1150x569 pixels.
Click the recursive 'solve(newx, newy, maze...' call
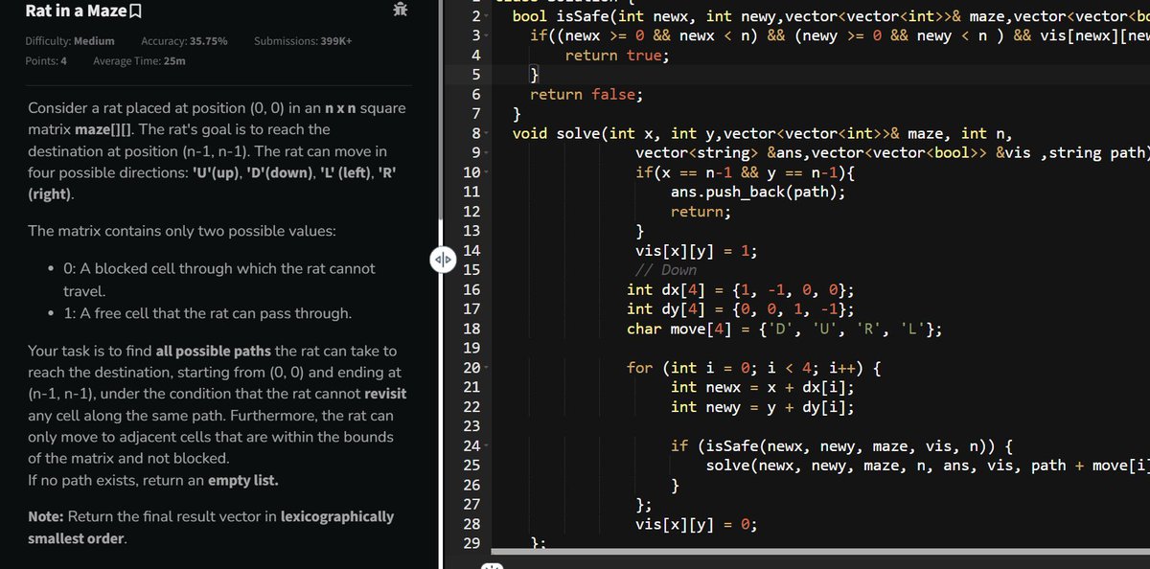coord(928,466)
